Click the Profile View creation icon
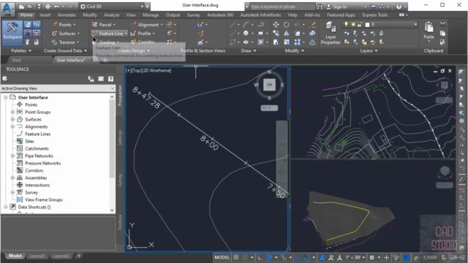 [x=200, y=24]
